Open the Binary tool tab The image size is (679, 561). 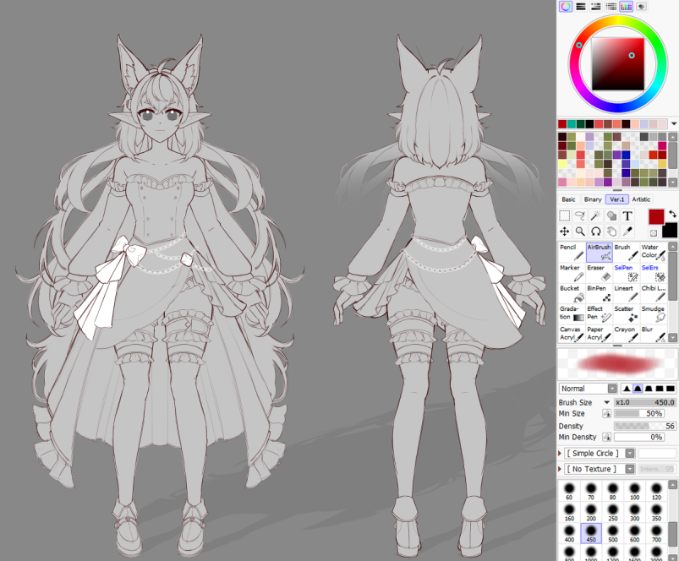click(x=593, y=198)
